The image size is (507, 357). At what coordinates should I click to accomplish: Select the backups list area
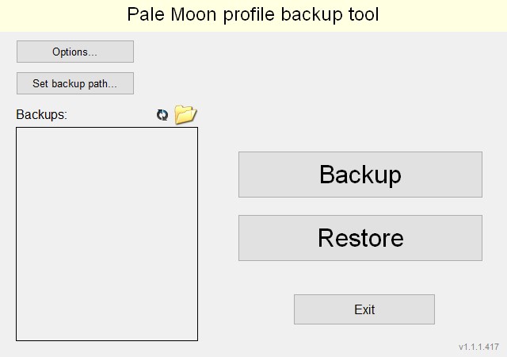click(107, 234)
